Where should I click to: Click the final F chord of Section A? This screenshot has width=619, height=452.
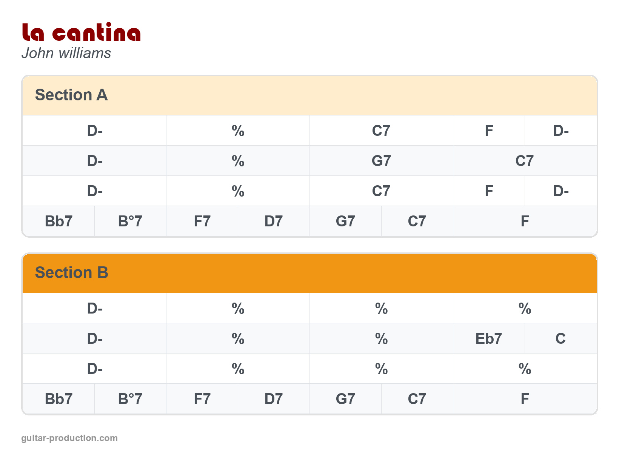click(x=525, y=221)
